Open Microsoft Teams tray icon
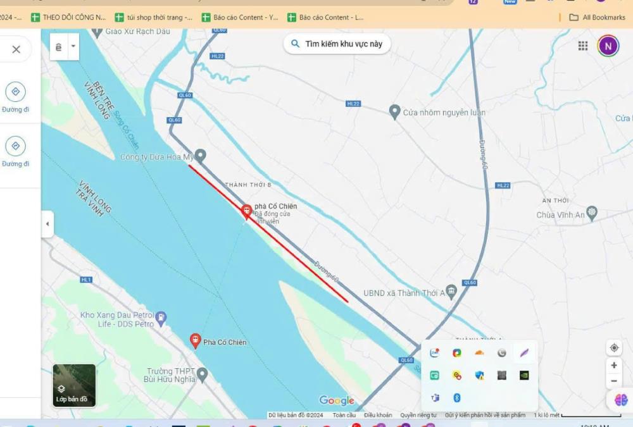The width and height of the screenshot is (633, 427). click(435, 398)
